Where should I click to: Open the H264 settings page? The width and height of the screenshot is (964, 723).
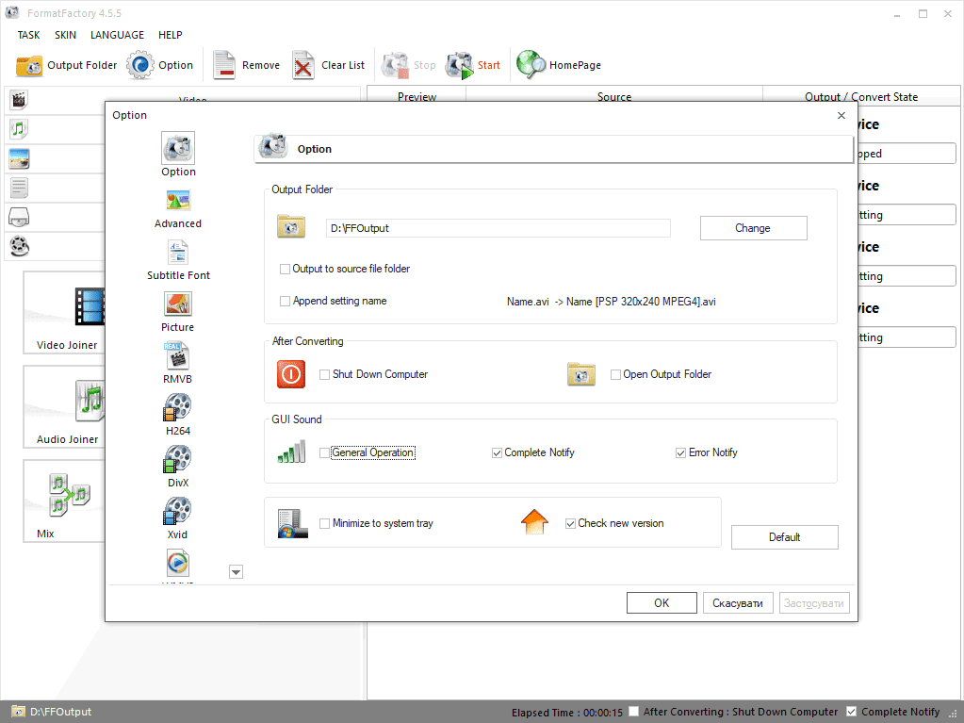(x=178, y=416)
